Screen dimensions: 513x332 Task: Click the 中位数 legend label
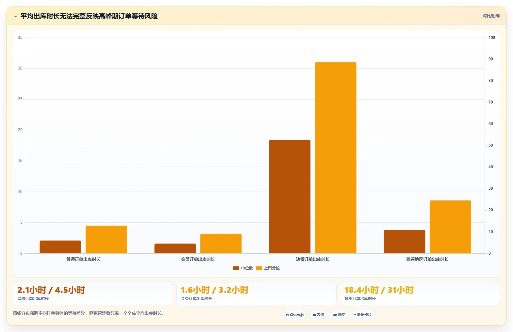pyautogui.click(x=247, y=268)
